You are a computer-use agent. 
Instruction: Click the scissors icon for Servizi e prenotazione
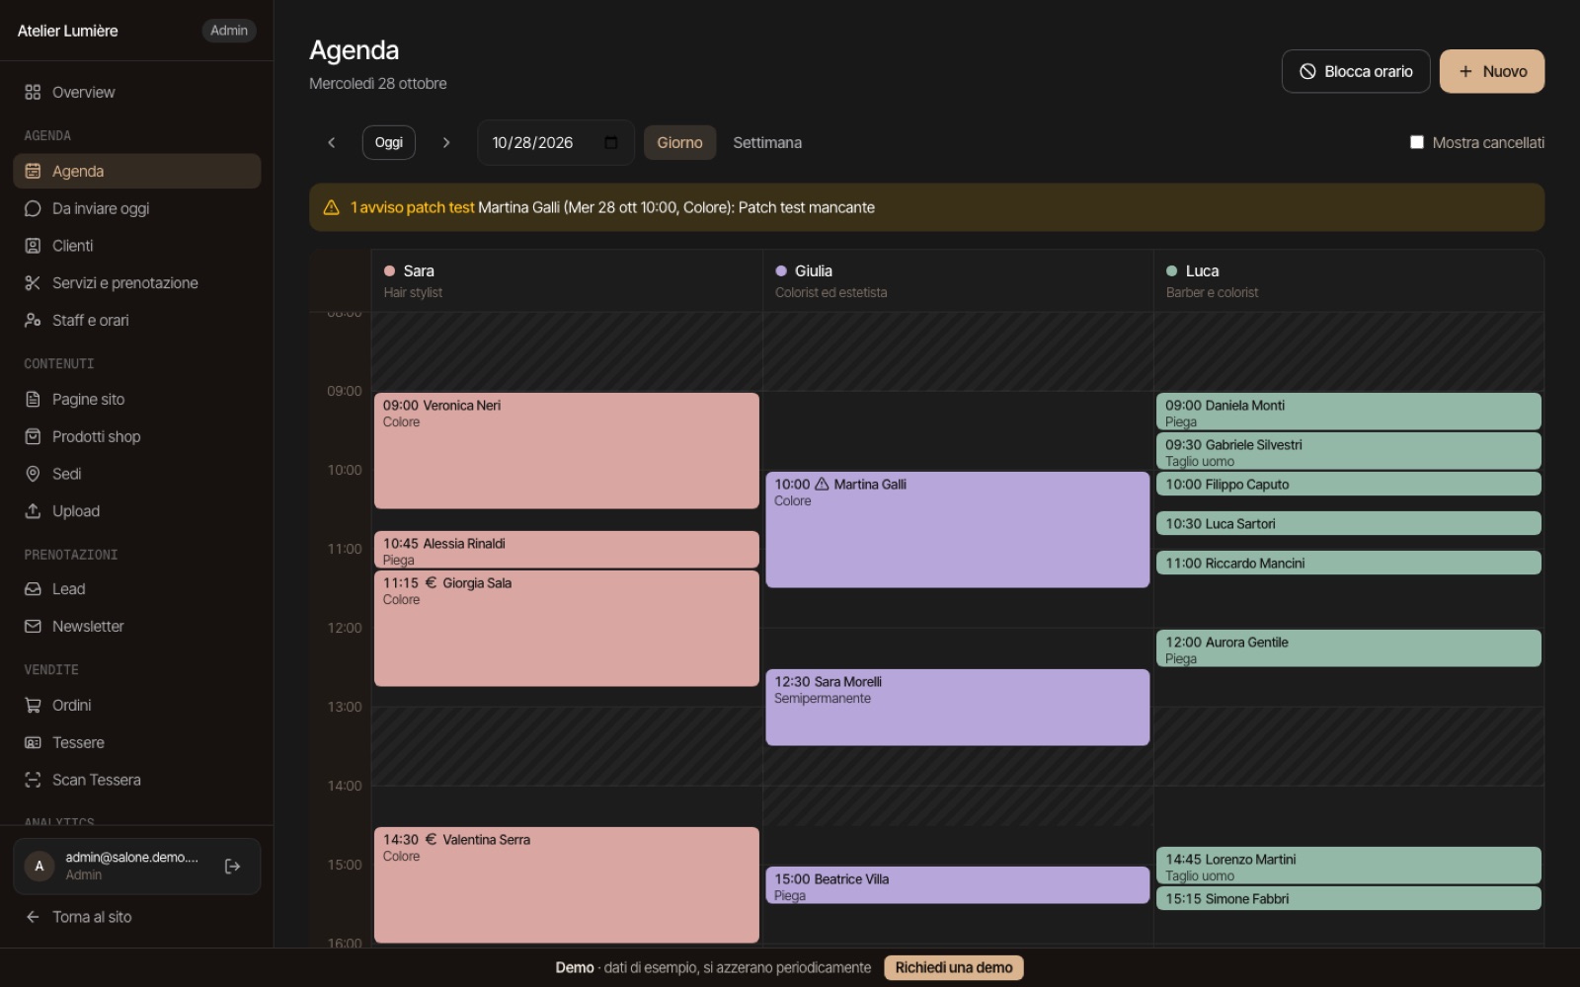(33, 283)
